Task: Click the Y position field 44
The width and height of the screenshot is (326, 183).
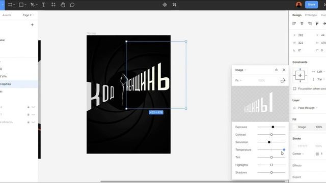Action: click(321, 35)
